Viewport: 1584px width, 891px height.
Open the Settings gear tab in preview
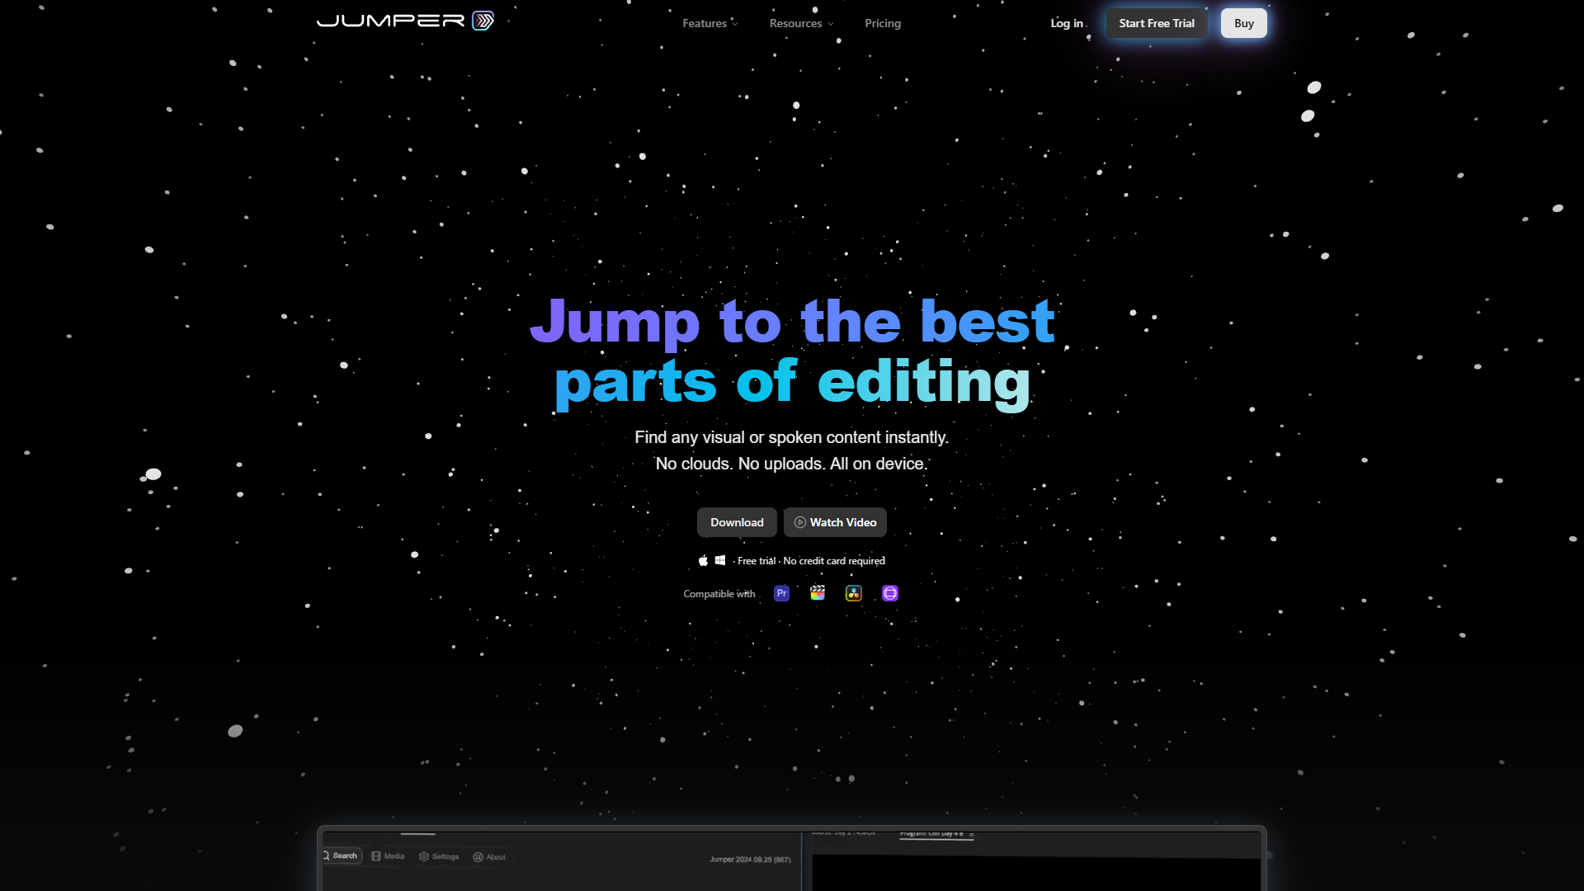(439, 856)
